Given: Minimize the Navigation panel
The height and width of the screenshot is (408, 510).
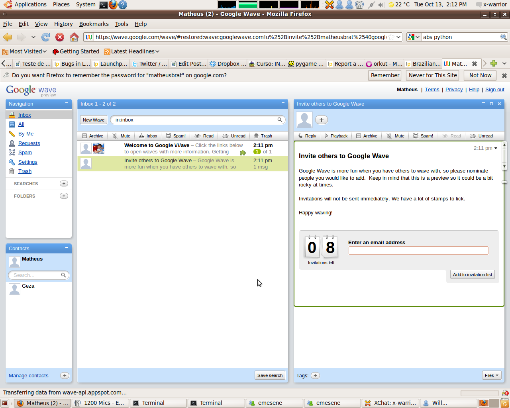Looking at the screenshot, I should pos(67,103).
